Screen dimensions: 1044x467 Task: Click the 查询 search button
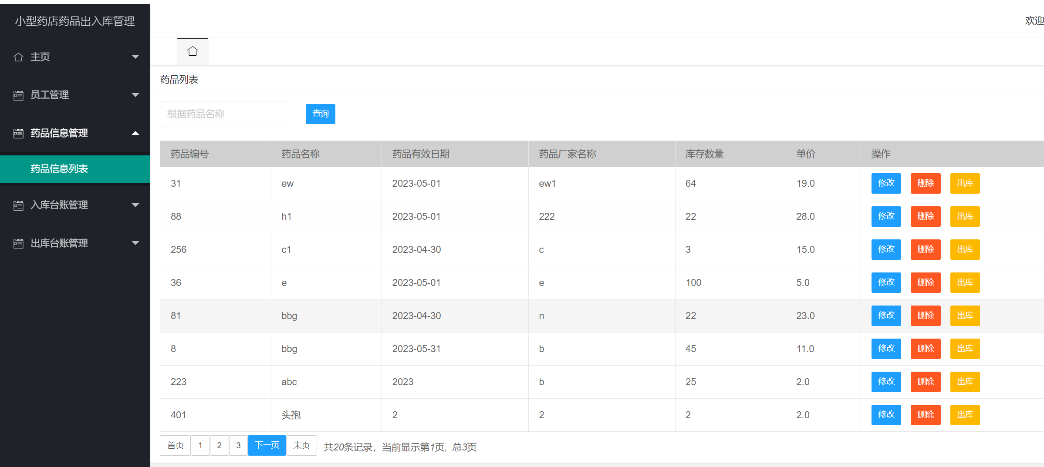[x=320, y=114]
